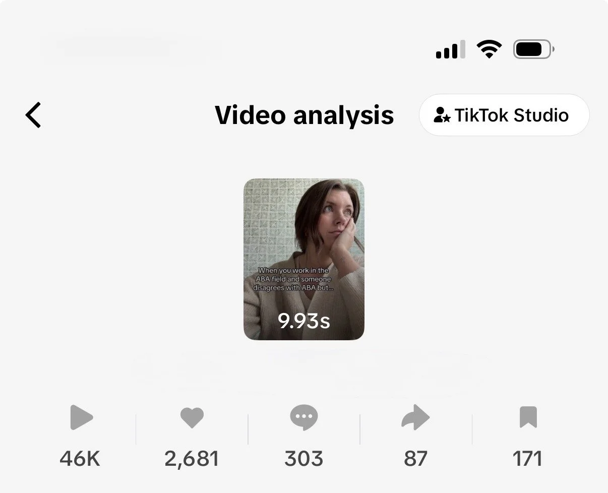Select the 171 saves count
Viewport: 608px width, 493px height.
coord(527,459)
